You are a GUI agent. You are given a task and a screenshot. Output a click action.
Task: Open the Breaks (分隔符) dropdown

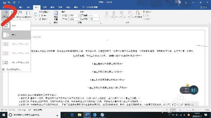tap(44, 12)
